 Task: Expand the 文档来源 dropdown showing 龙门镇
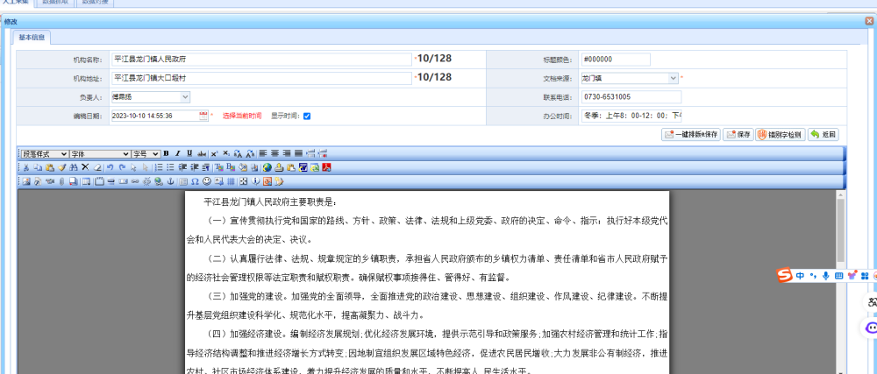(673, 78)
